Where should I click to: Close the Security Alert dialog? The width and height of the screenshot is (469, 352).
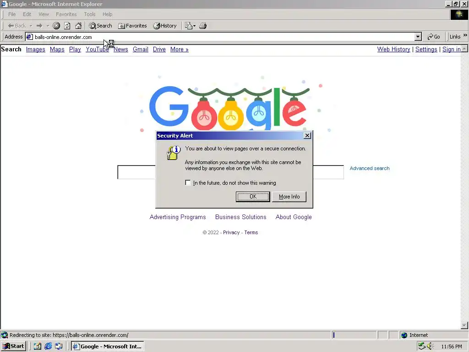click(307, 136)
